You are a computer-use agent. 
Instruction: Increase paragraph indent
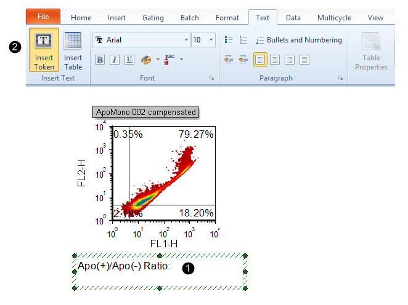pyautogui.click(x=243, y=60)
